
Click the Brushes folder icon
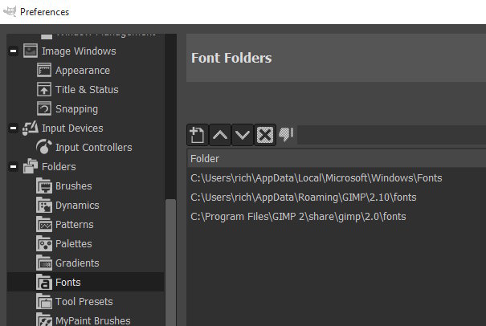coord(44,185)
